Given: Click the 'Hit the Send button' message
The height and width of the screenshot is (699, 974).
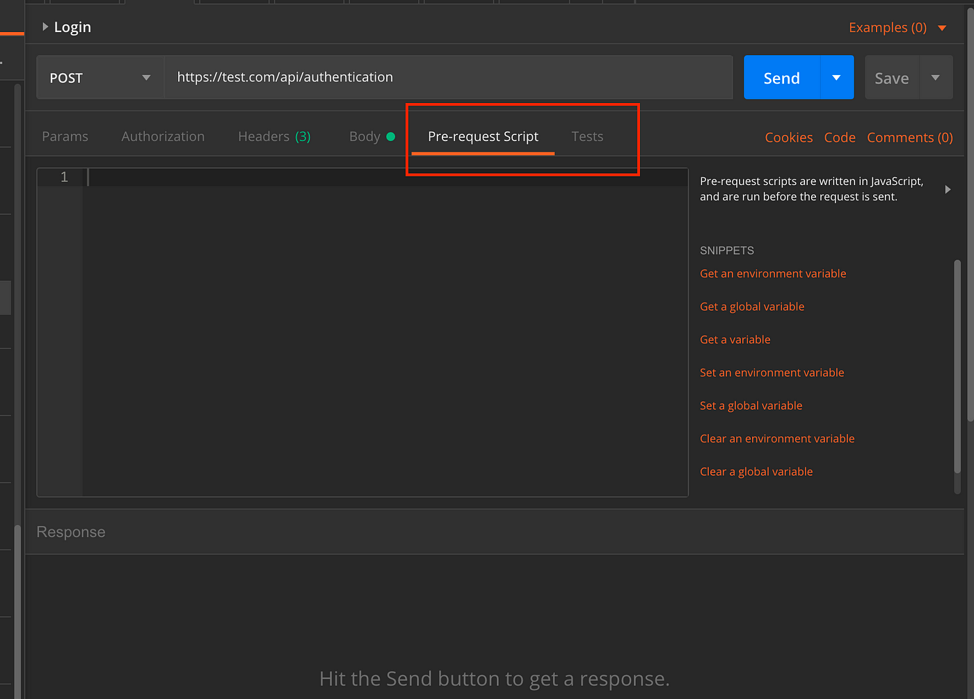Looking at the screenshot, I should pyautogui.click(x=494, y=679).
